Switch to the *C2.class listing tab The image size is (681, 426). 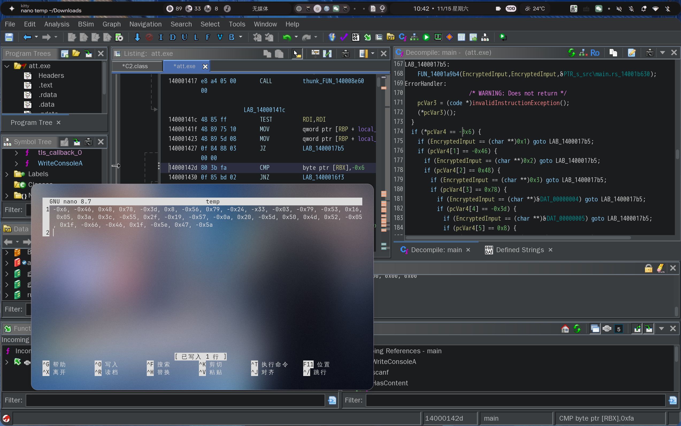[135, 66]
